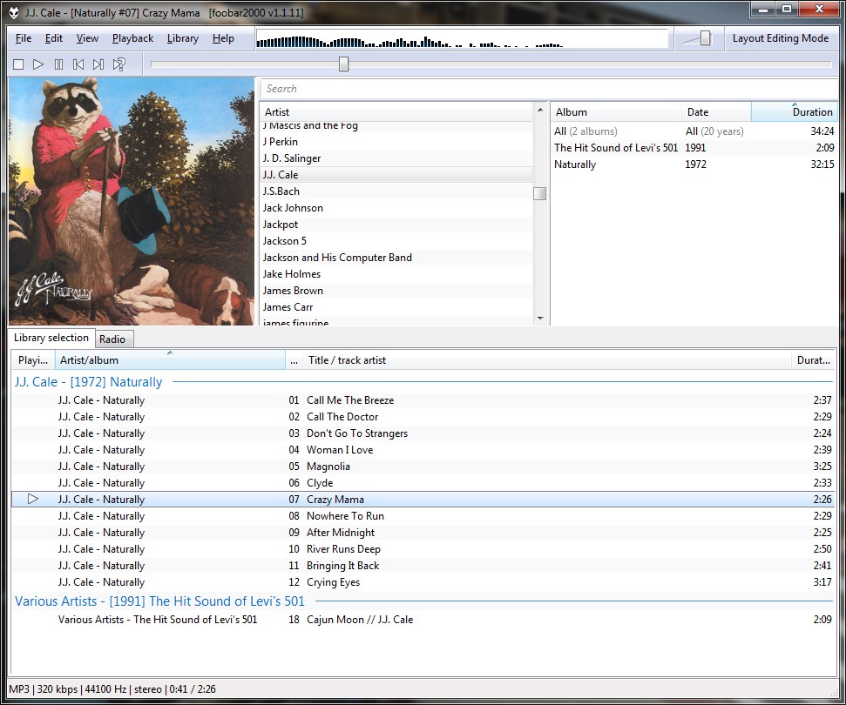Open the Playback menu

[132, 38]
